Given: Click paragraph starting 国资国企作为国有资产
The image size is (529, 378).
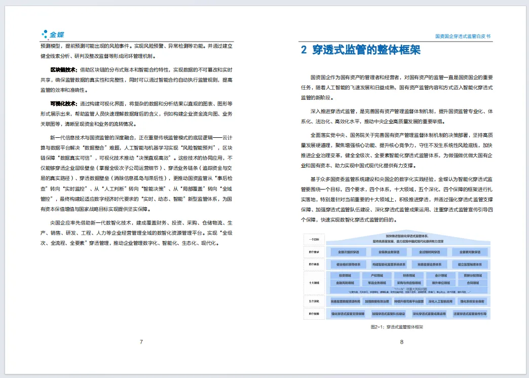Looking at the screenshot, I should [x=397, y=88].
